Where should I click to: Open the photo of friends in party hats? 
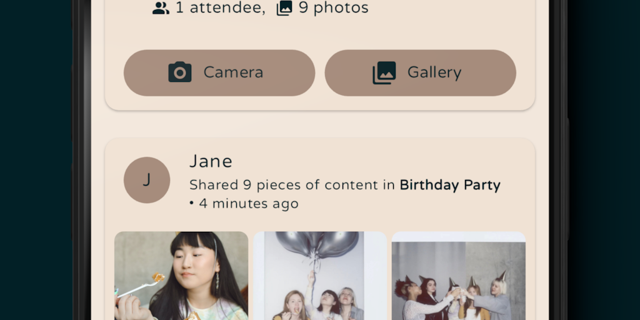coord(458,278)
